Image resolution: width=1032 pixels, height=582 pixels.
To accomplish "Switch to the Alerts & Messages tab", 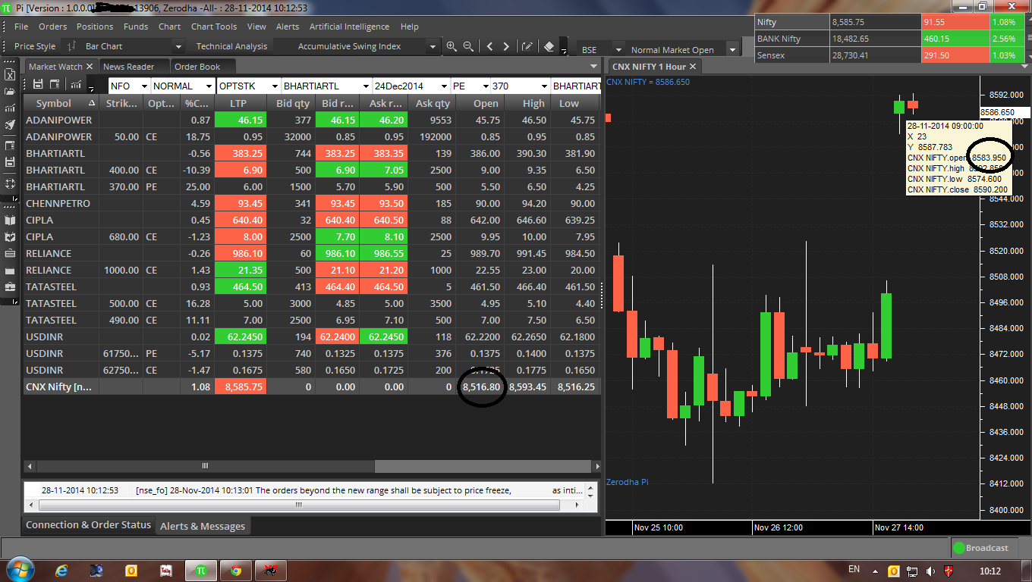I will pyautogui.click(x=201, y=526).
